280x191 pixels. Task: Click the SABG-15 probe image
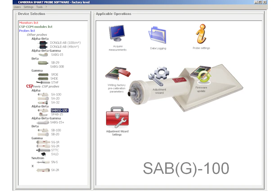tap(43, 55)
